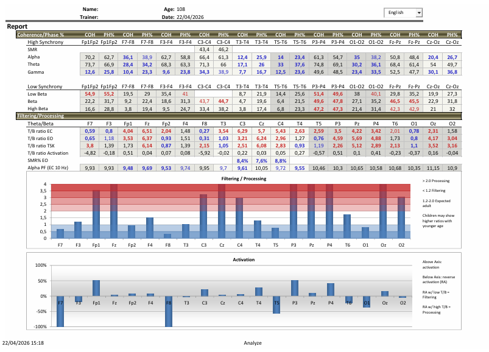Click the Activation chart title
This screenshot has height=352, width=489.
click(x=244, y=259)
